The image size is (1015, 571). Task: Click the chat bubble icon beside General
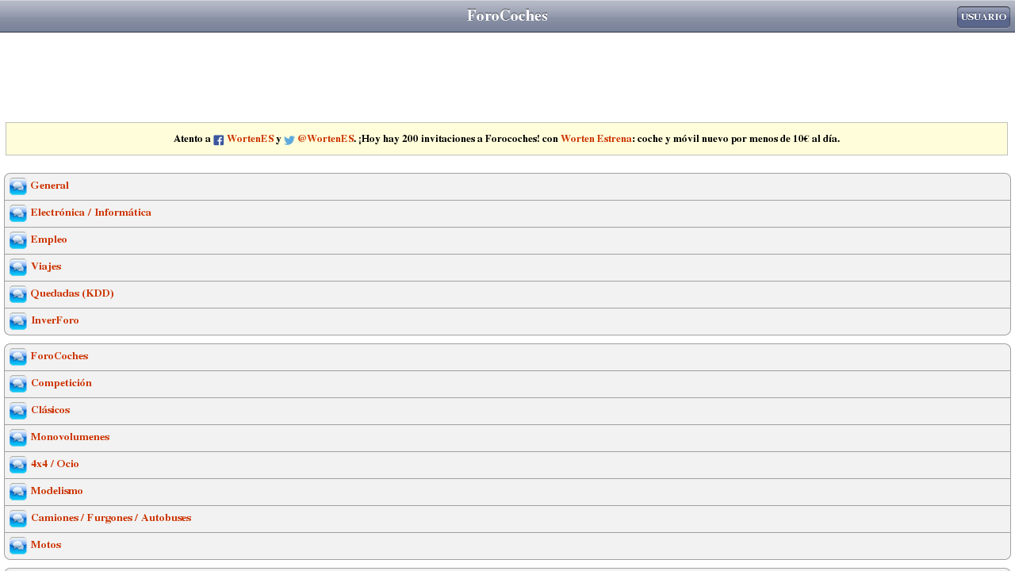pos(18,187)
